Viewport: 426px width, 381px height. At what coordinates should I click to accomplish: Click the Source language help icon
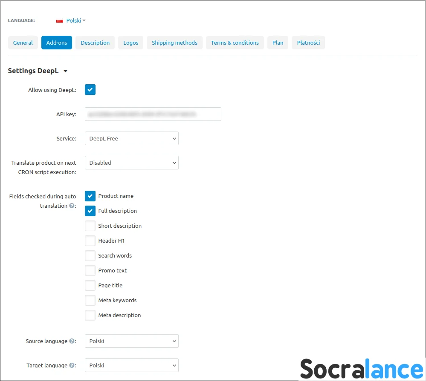72,341
